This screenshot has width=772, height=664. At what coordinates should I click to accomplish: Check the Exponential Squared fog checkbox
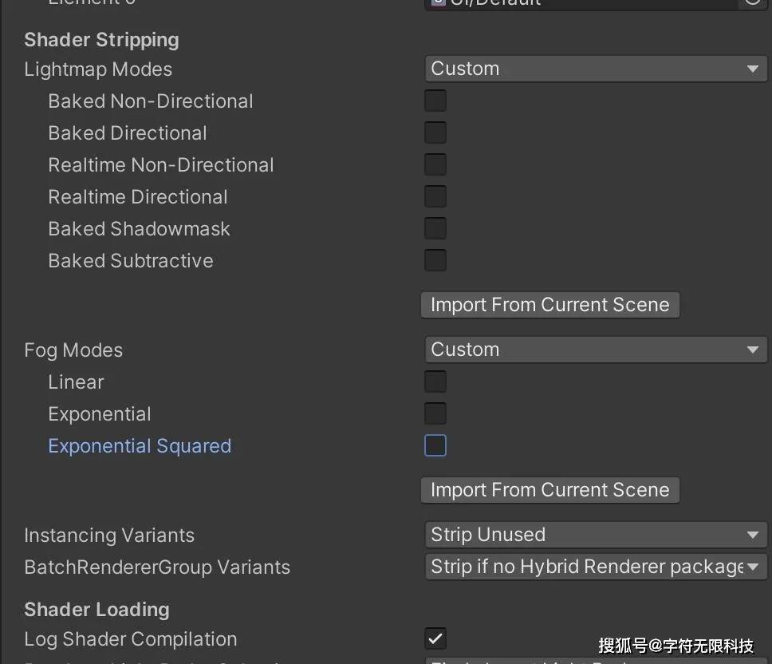(435, 445)
